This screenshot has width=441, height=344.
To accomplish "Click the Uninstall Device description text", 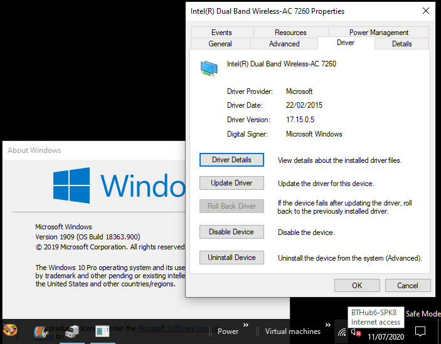I will pyautogui.click(x=350, y=258).
